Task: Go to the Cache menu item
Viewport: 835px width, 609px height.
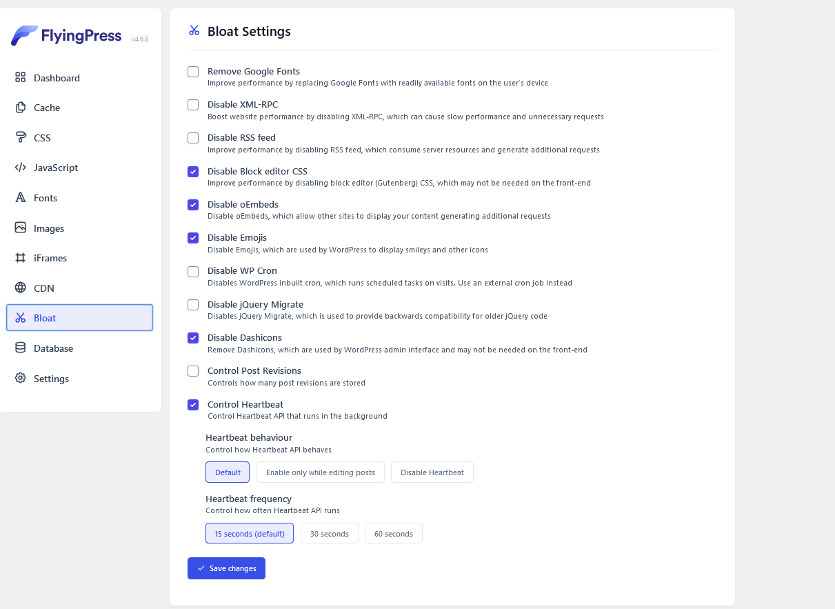Action: [x=80, y=108]
